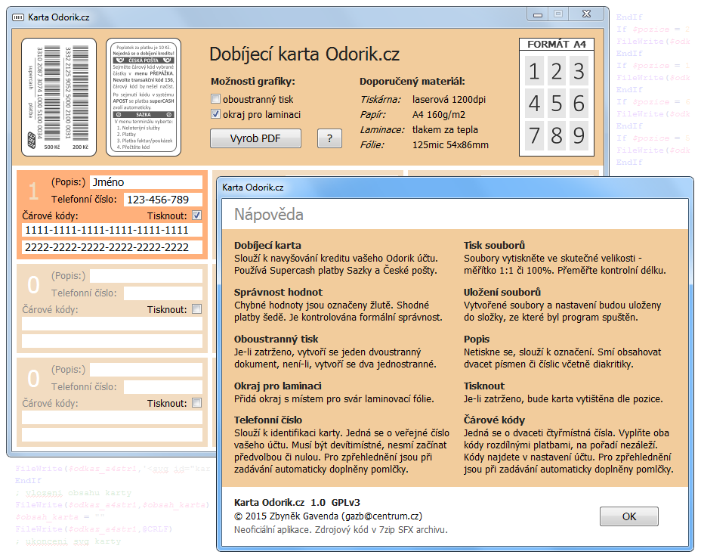This screenshot has width=701, height=558.
Task: Click the first barcode field with 1111 code
Action: (112, 230)
